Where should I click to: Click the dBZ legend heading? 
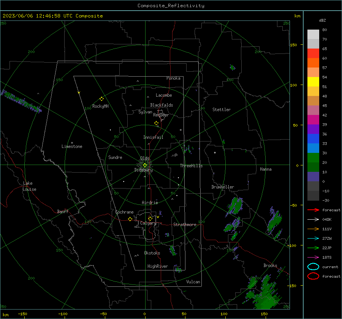click(x=322, y=20)
